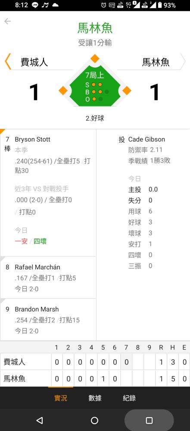This screenshot has width=190, height=431.
Task: Tap the third base diamond marker
Action: tap(63, 91)
